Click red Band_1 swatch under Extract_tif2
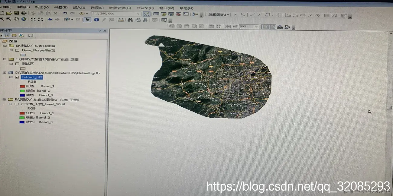The image size is (393, 196). click(x=22, y=86)
